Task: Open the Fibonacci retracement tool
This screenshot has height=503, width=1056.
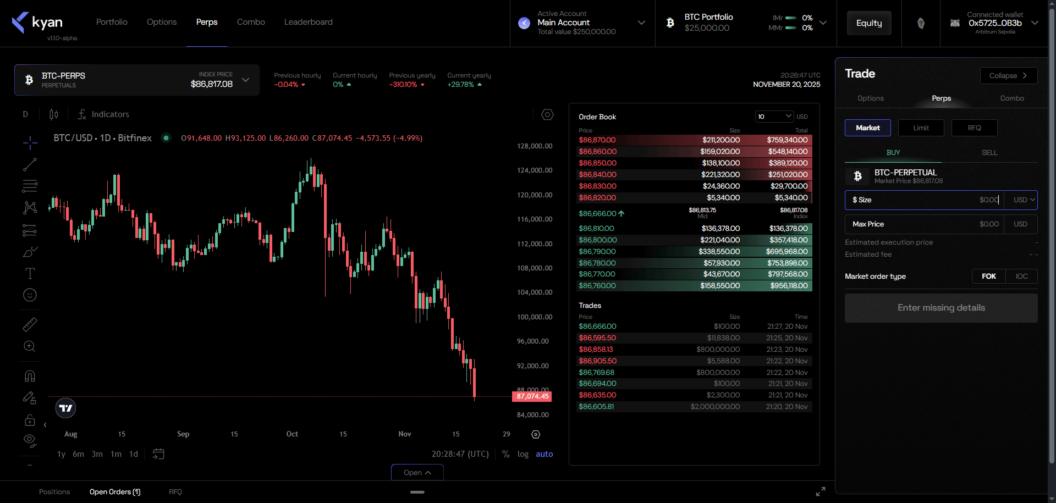Action: (x=30, y=186)
